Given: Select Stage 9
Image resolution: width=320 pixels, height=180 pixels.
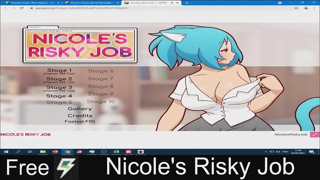Looking at the screenshot, I should coord(101,94).
